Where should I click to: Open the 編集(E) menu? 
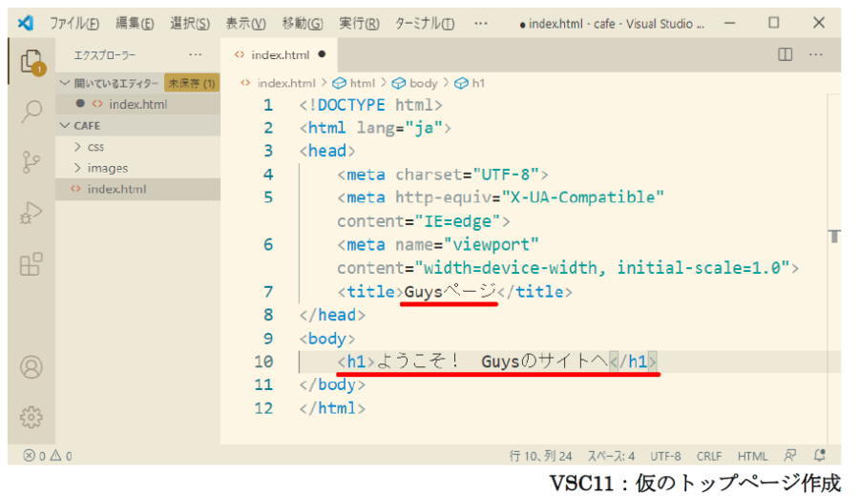point(135,24)
